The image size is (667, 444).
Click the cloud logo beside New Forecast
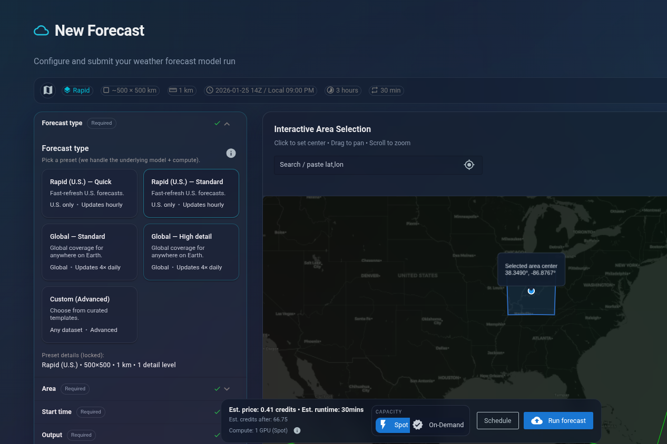(x=41, y=31)
